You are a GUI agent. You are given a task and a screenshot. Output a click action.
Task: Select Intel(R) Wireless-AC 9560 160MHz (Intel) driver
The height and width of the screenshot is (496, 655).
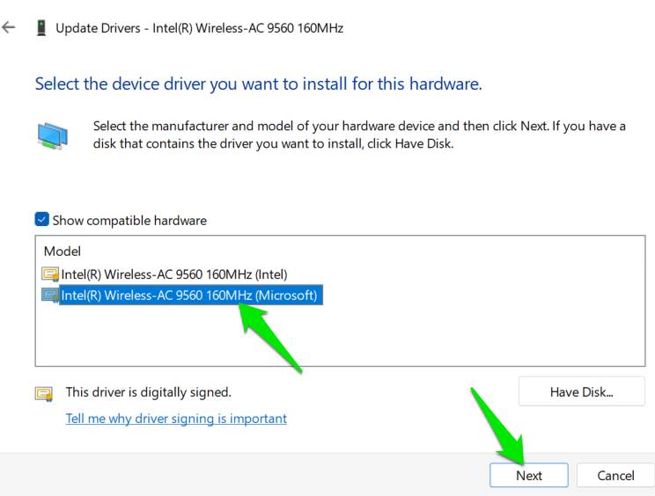click(x=173, y=274)
